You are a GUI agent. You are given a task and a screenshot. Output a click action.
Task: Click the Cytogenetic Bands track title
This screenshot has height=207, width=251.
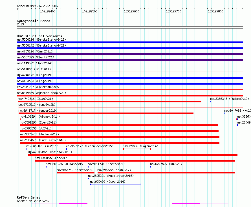(34, 21)
